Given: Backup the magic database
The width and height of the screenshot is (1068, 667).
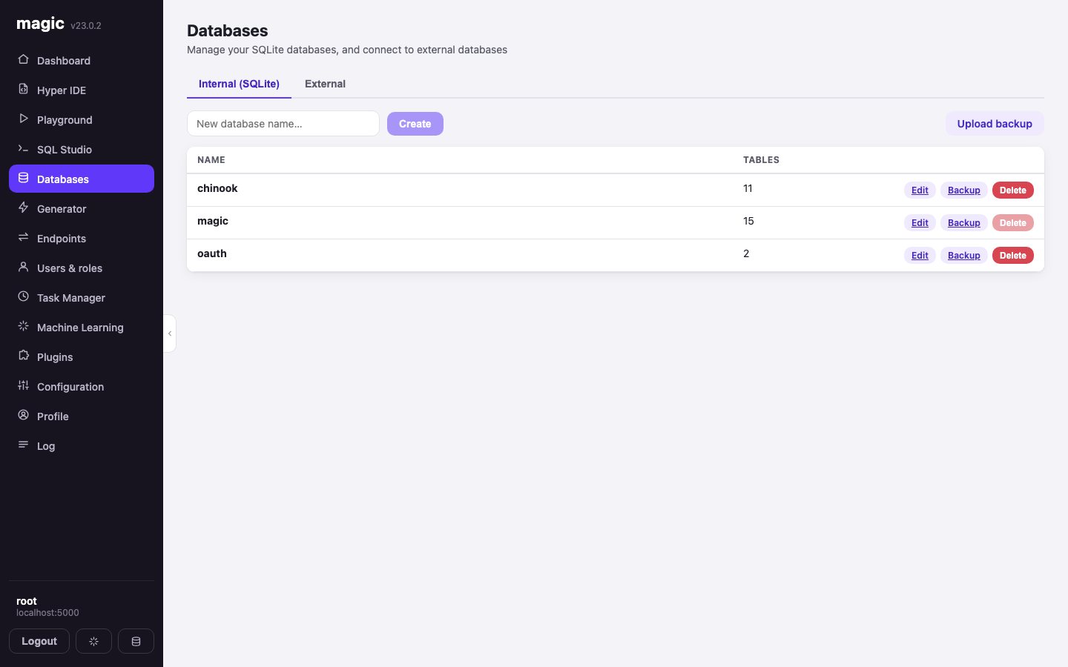Looking at the screenshot, I should [964, 223].
